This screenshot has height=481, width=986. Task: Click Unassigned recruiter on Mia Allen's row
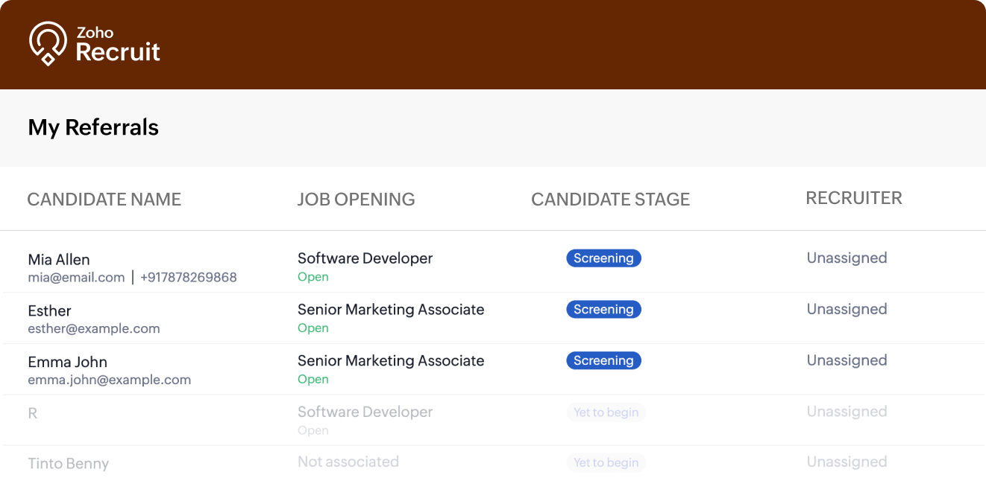[x=847, y=258]
